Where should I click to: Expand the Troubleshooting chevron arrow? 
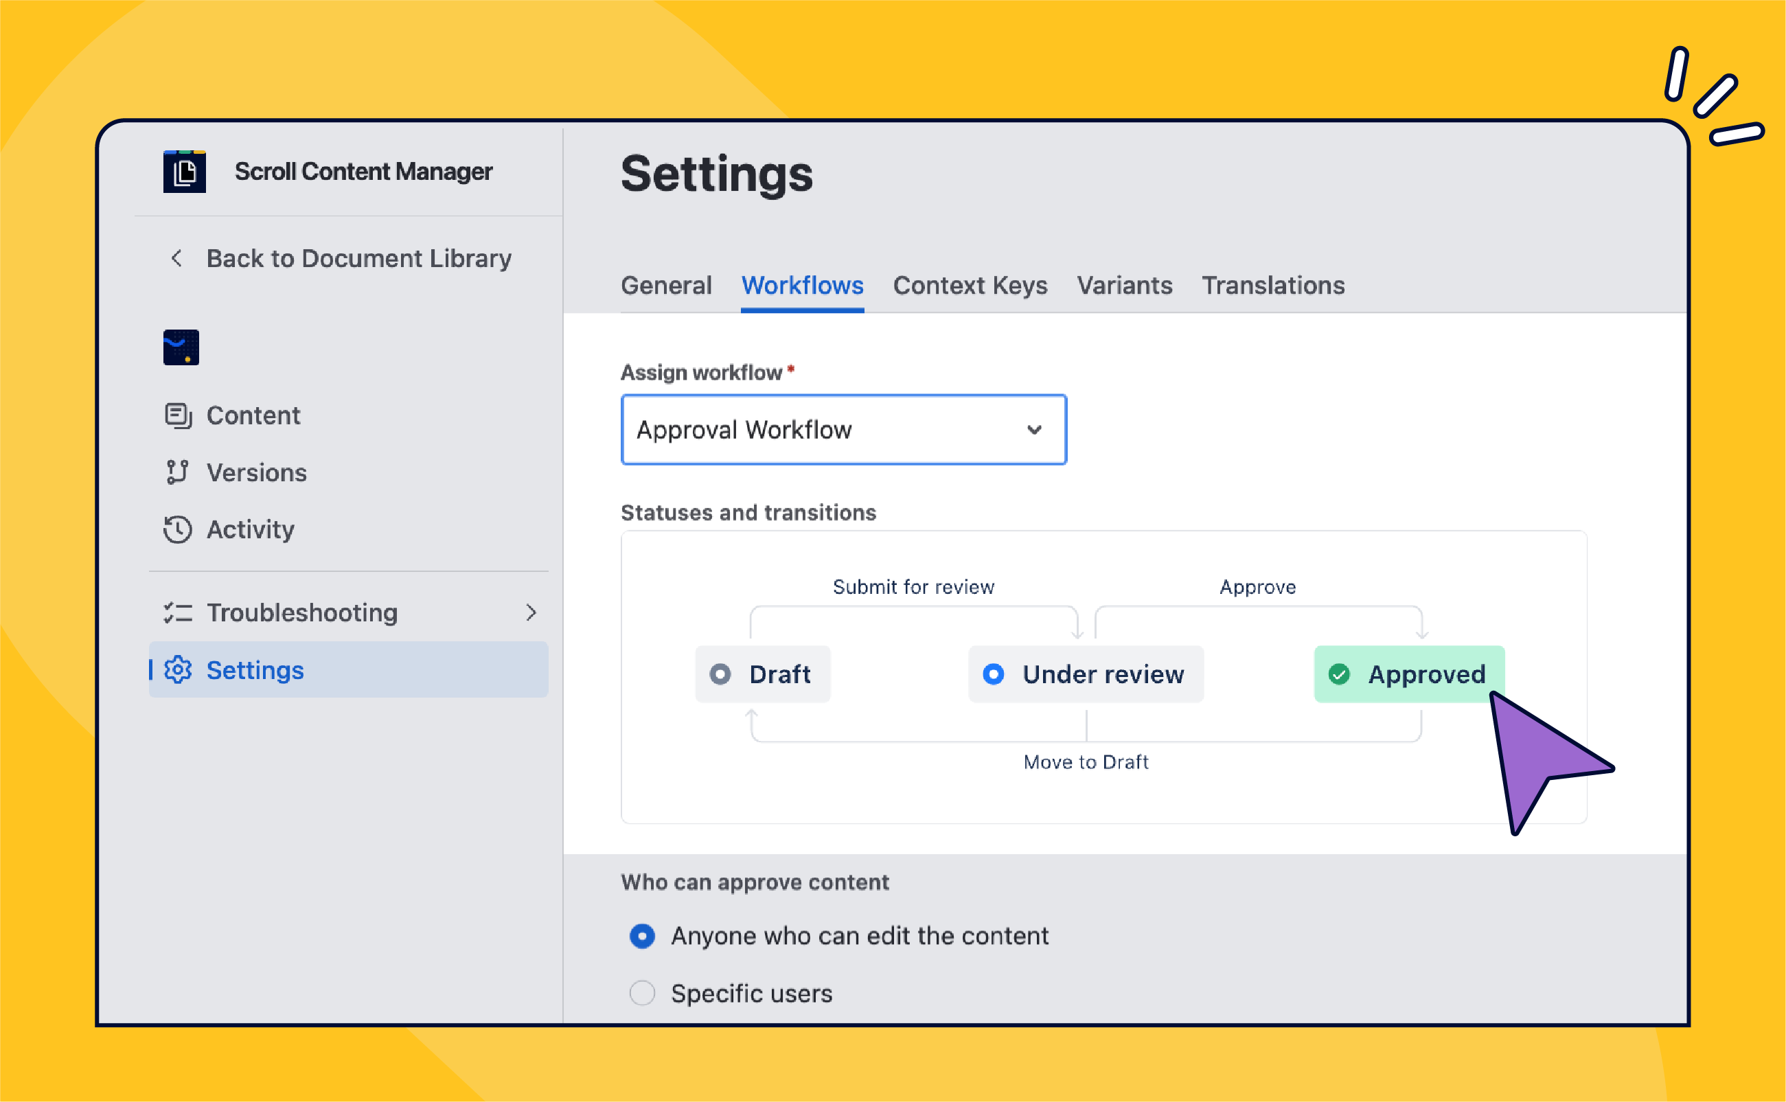[531, 612]
